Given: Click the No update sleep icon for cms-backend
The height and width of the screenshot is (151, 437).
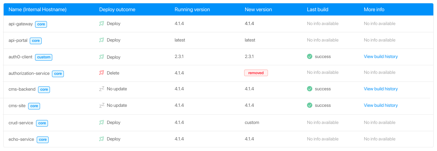Looking at the screenshot, I should pos(102,89).
